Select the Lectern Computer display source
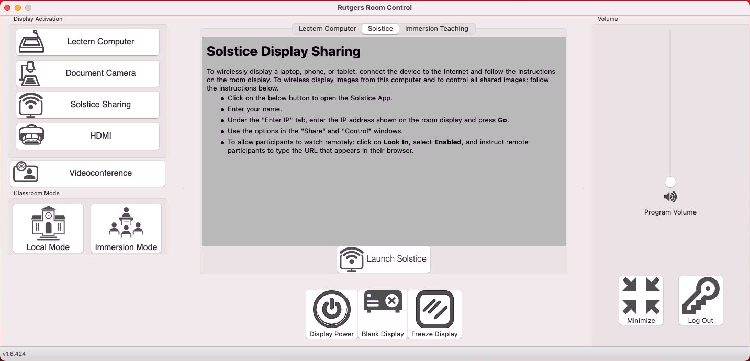Image resolution: width=750 pixels, height=361 pixels. tap(87, 42)
